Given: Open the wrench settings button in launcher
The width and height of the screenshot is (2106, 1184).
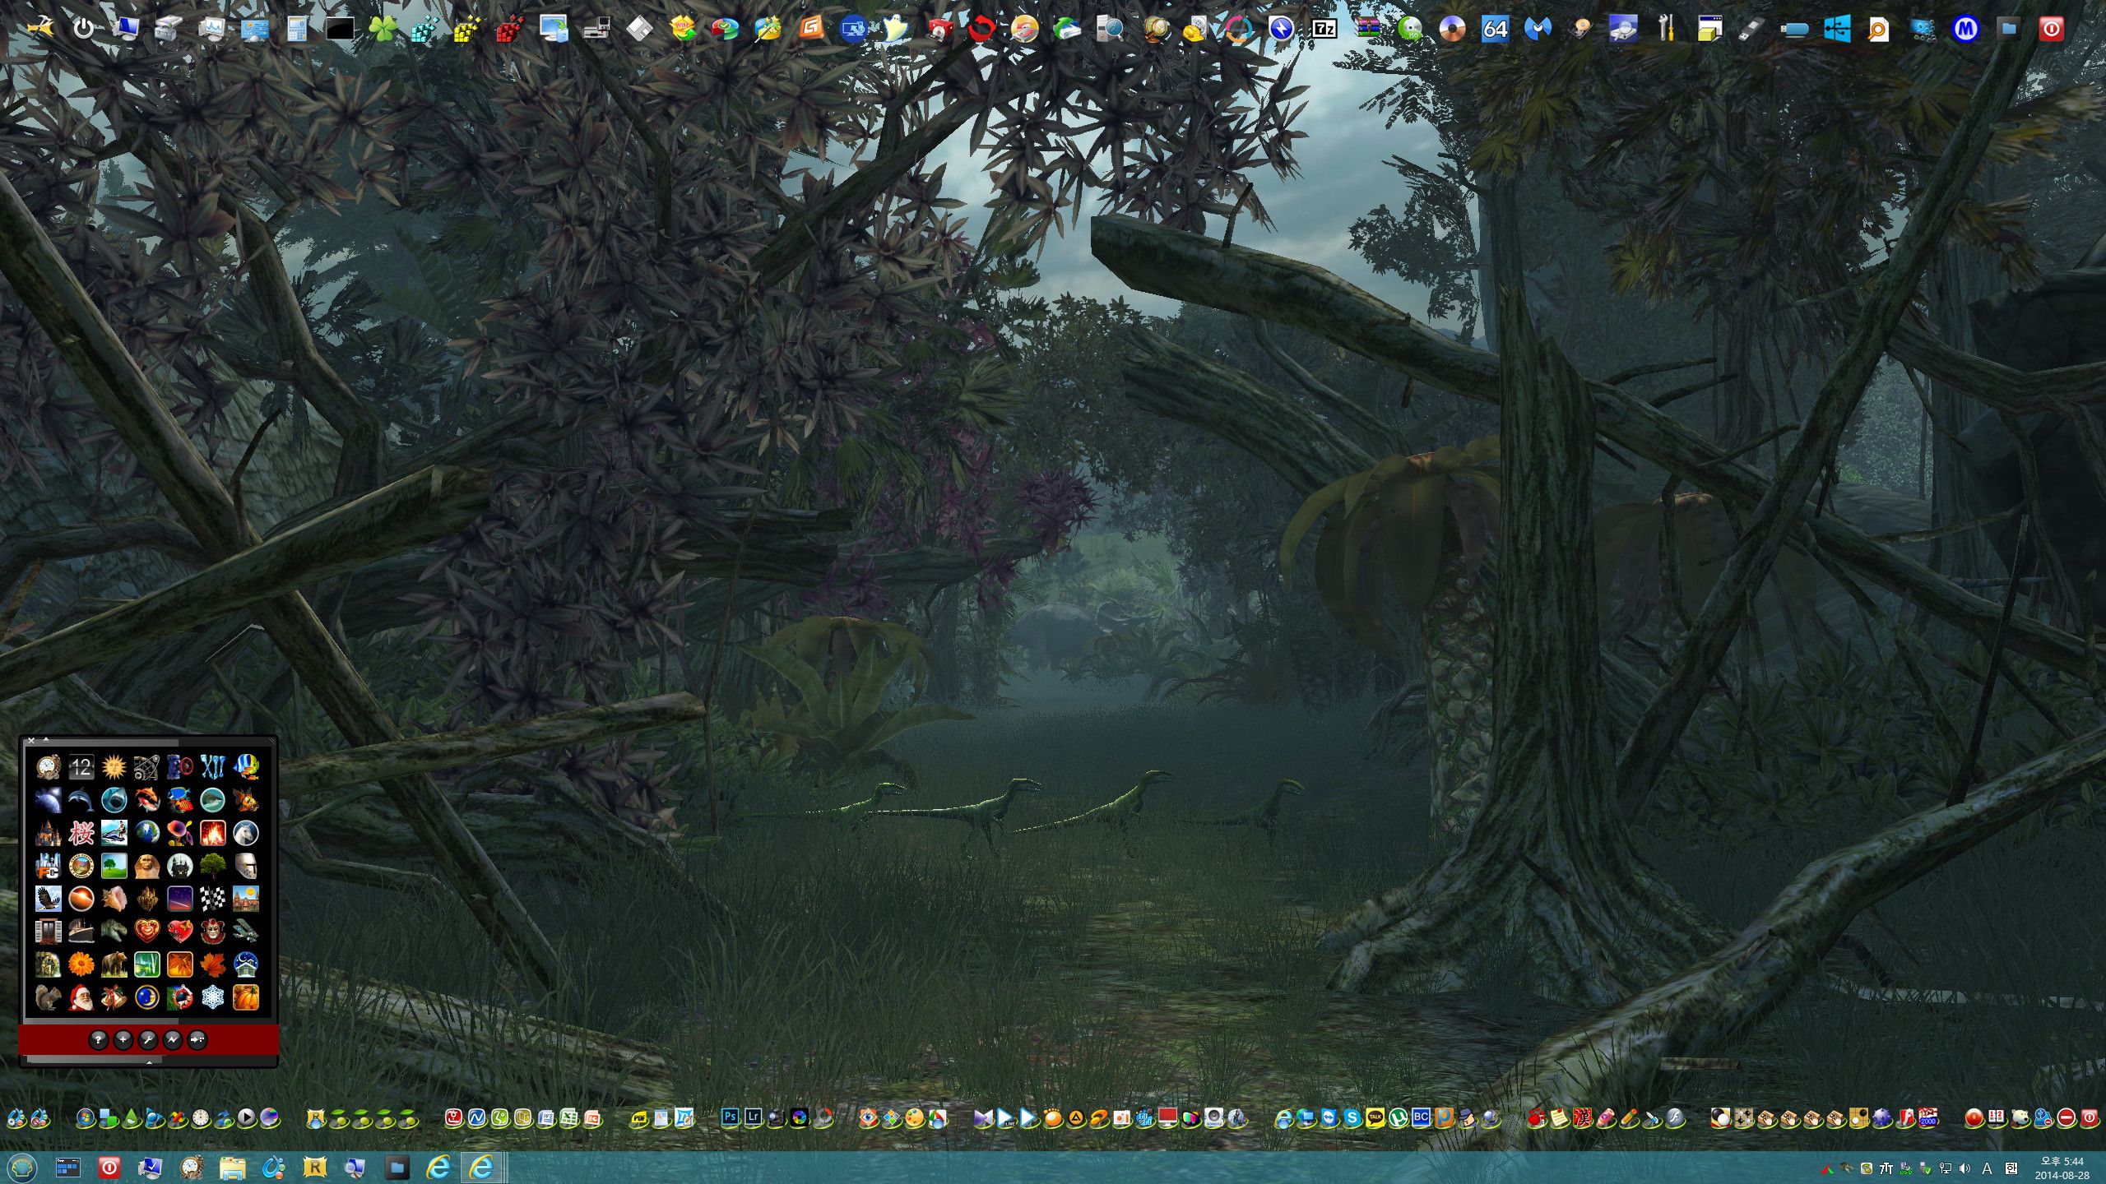Looking at the screenshot, I should pos(147,1040).
